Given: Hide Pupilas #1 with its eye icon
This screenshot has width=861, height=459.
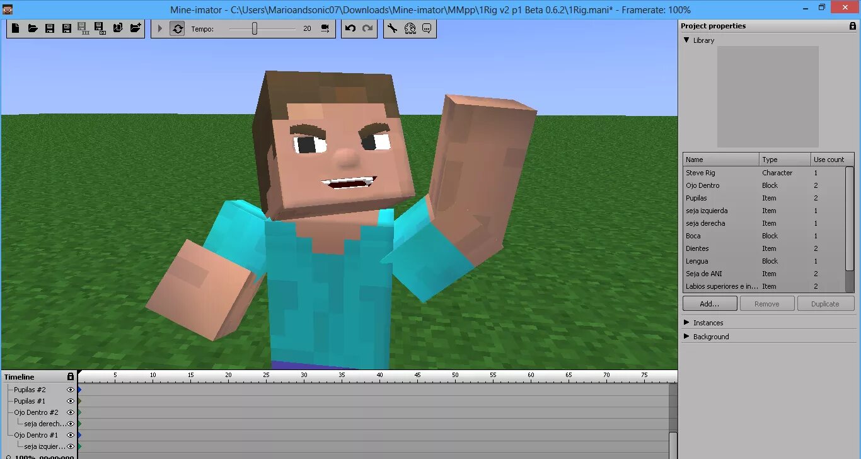Looking at the screenshot, I should [71, 401].
